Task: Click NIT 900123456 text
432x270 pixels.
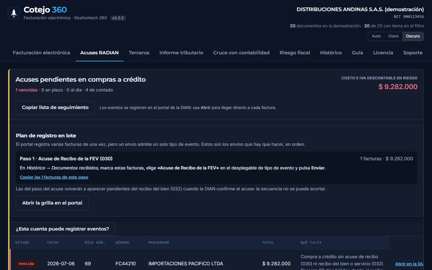Action: [409, 17]
